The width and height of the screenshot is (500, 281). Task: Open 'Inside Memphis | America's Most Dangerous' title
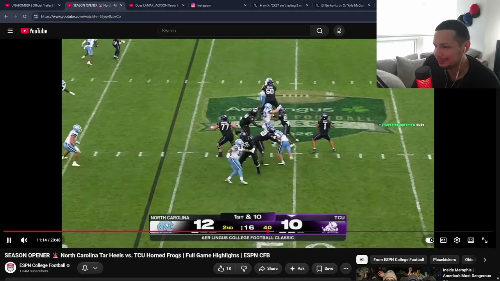click(x=467, y=273)
